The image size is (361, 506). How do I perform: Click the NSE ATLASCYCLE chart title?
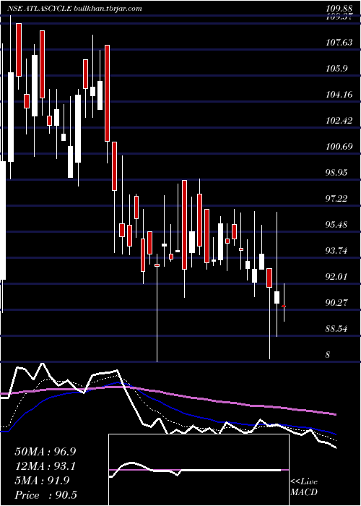74,9
